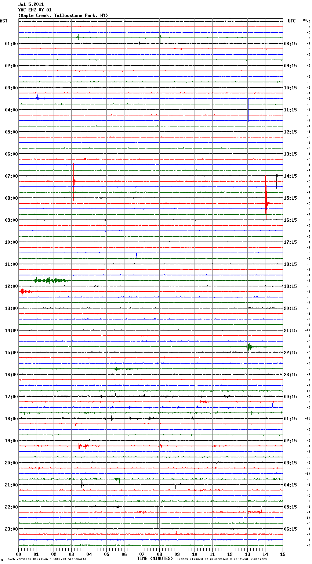Select the "07:00" MST time label
The image size is (312, 564).
click(11, 176)
